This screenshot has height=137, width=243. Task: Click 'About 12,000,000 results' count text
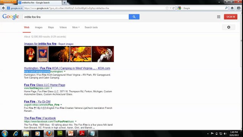(x=45, y=37)
